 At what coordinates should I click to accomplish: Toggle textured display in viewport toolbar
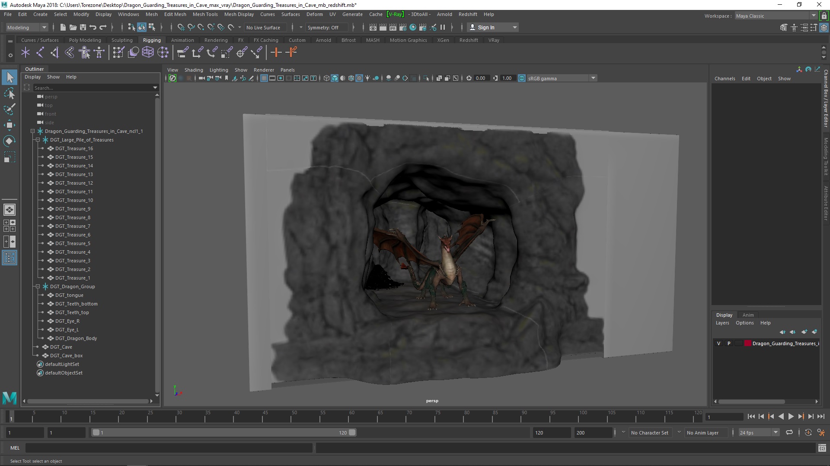359,78
